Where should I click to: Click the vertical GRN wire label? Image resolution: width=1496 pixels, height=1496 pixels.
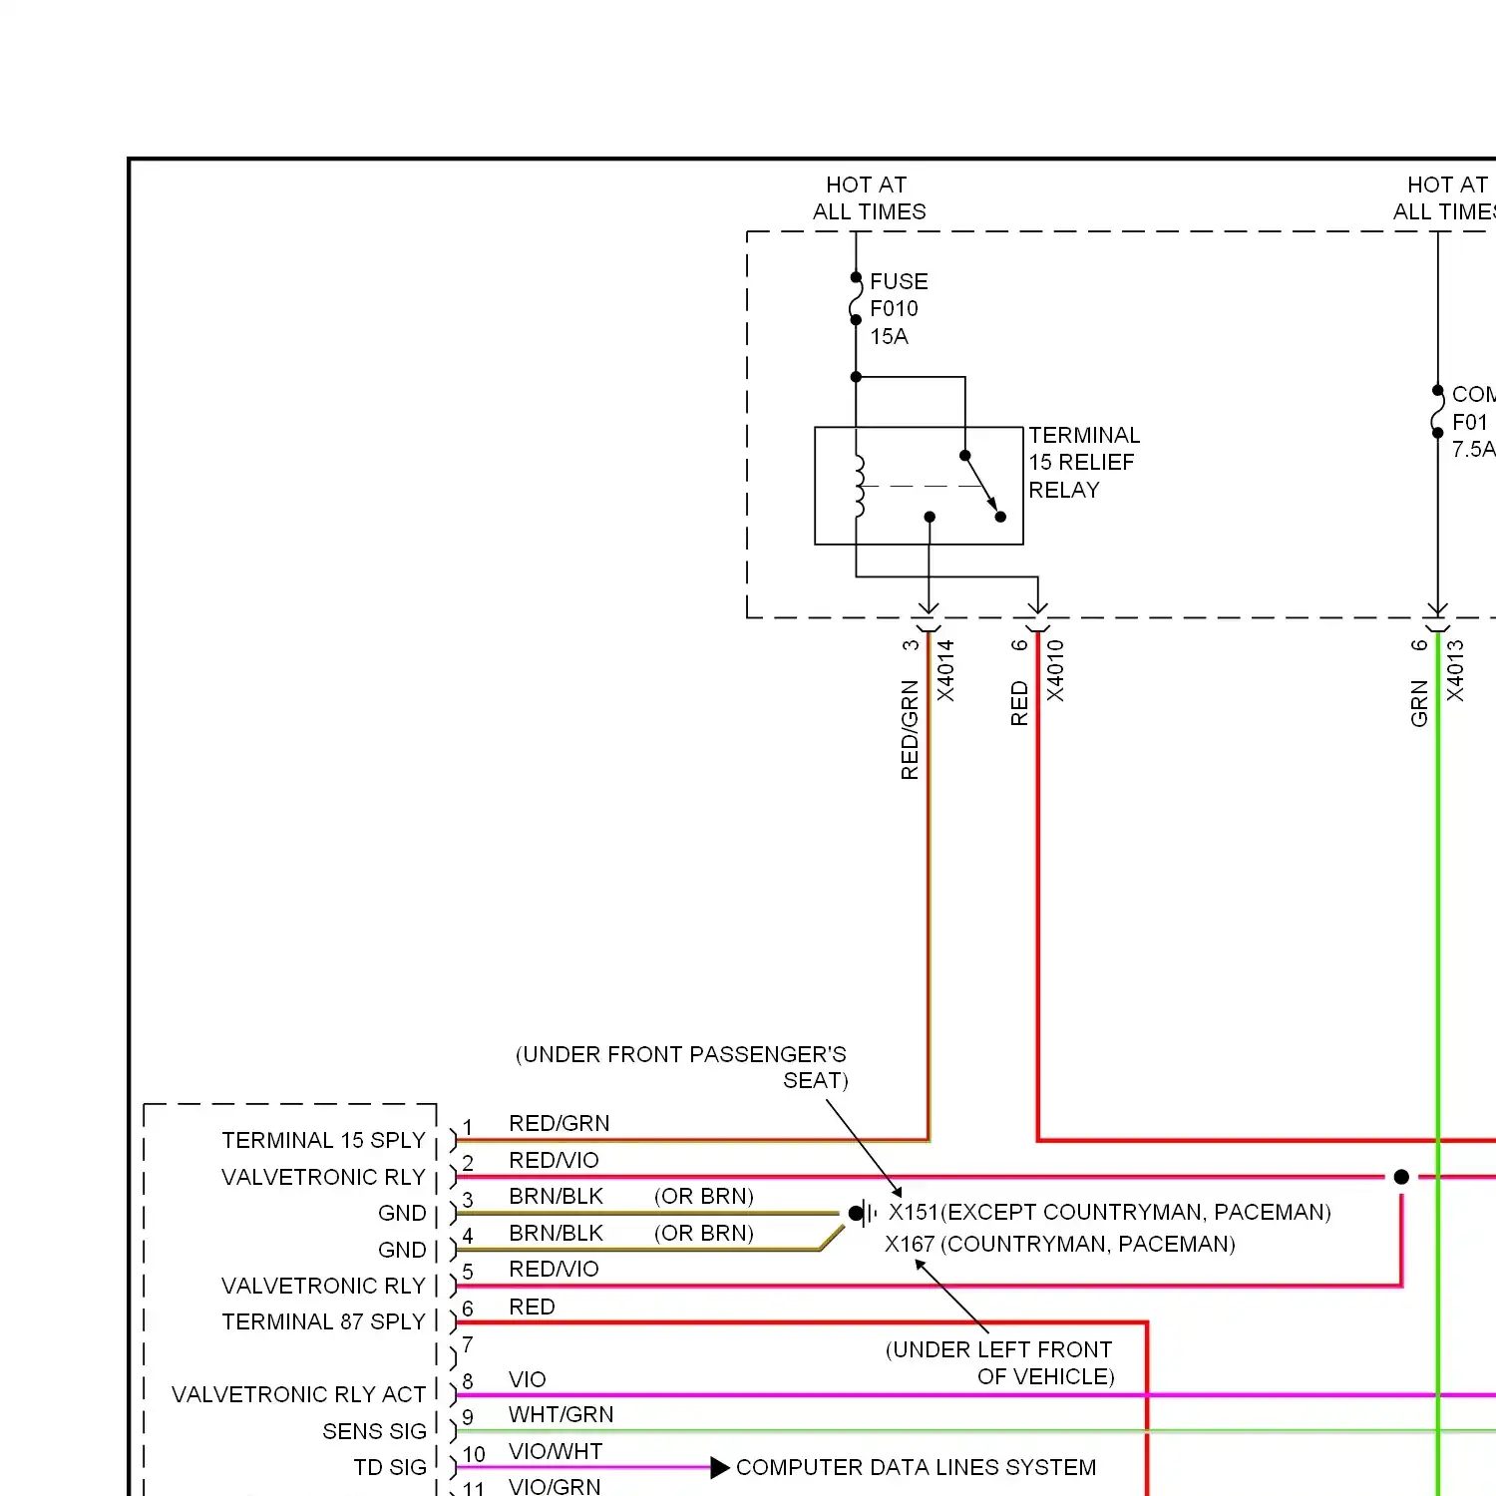pyautogui.click(x=1418, y=703)
